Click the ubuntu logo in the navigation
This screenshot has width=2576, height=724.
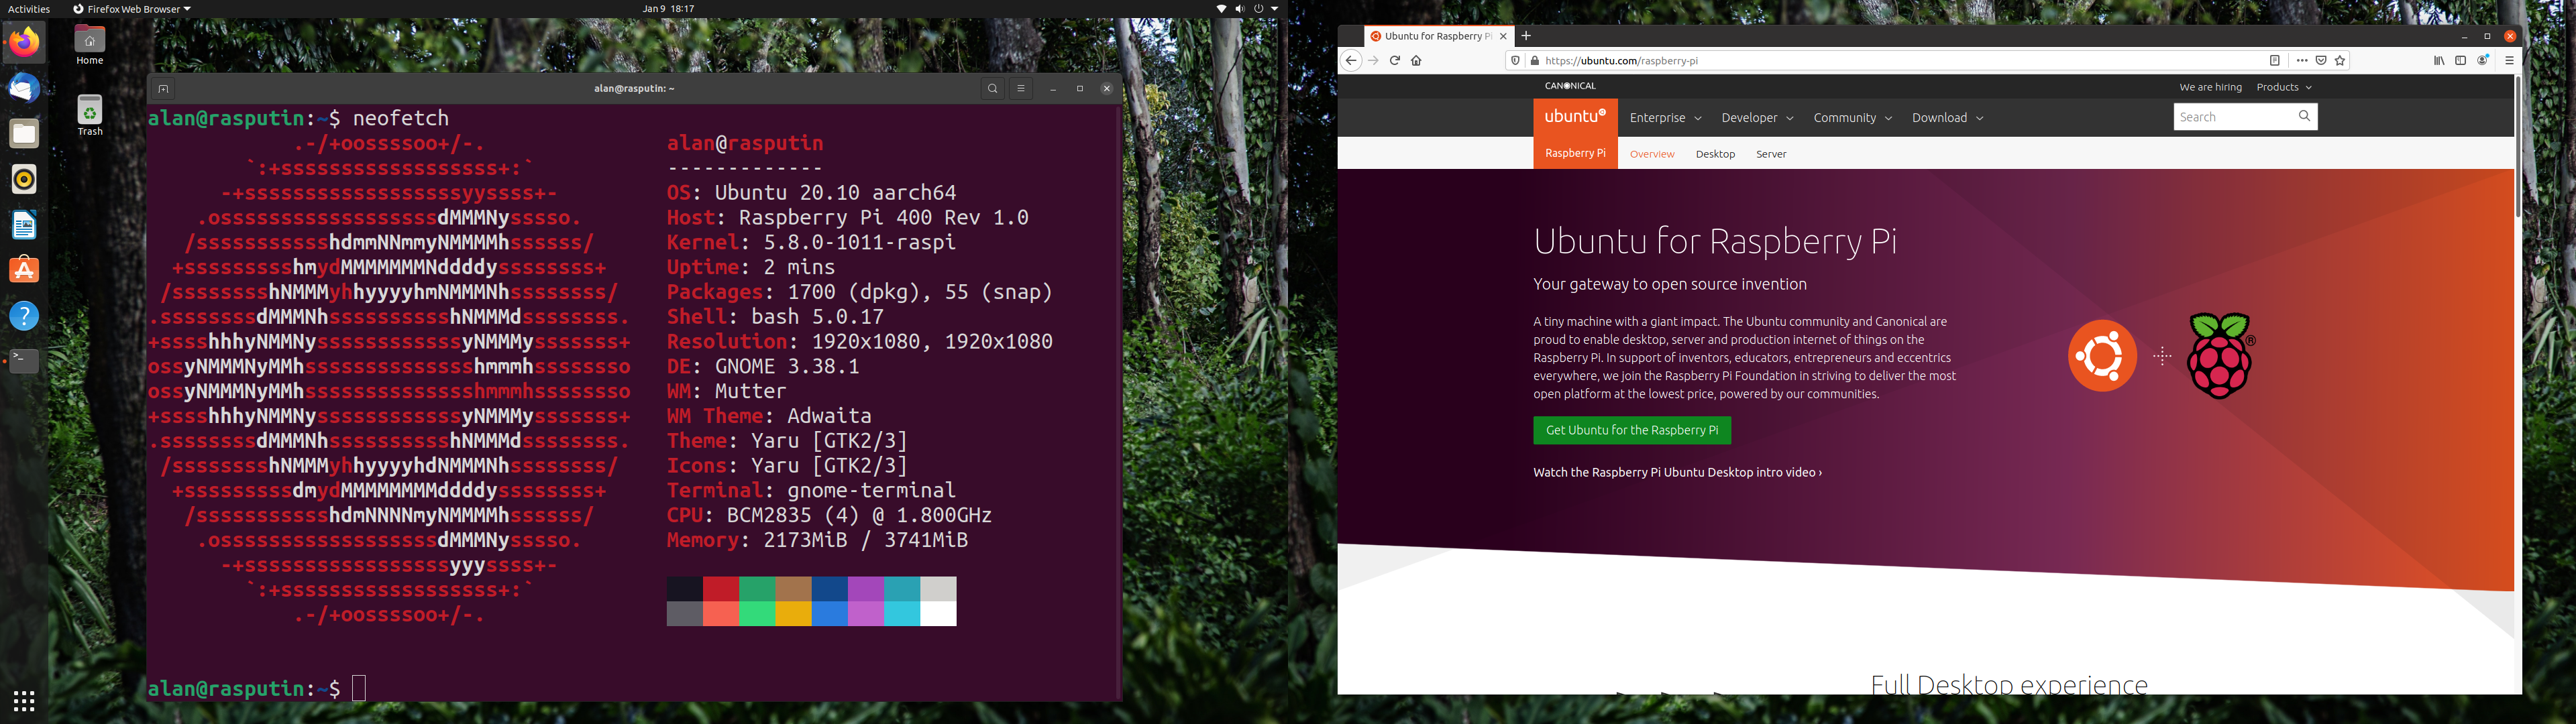tap(1575, 117)
